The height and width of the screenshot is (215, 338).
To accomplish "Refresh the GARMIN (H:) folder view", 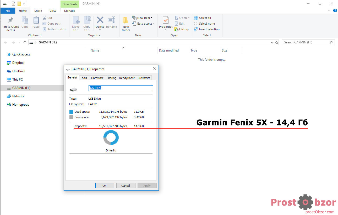I will [277, 42].
